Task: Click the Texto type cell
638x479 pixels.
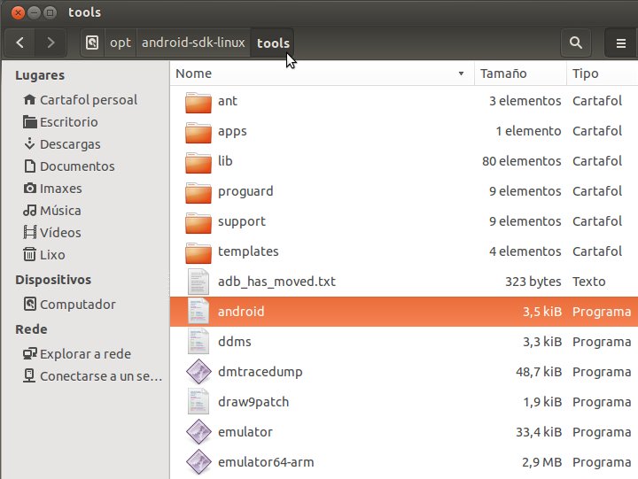Action: click(x=588, y=282)
